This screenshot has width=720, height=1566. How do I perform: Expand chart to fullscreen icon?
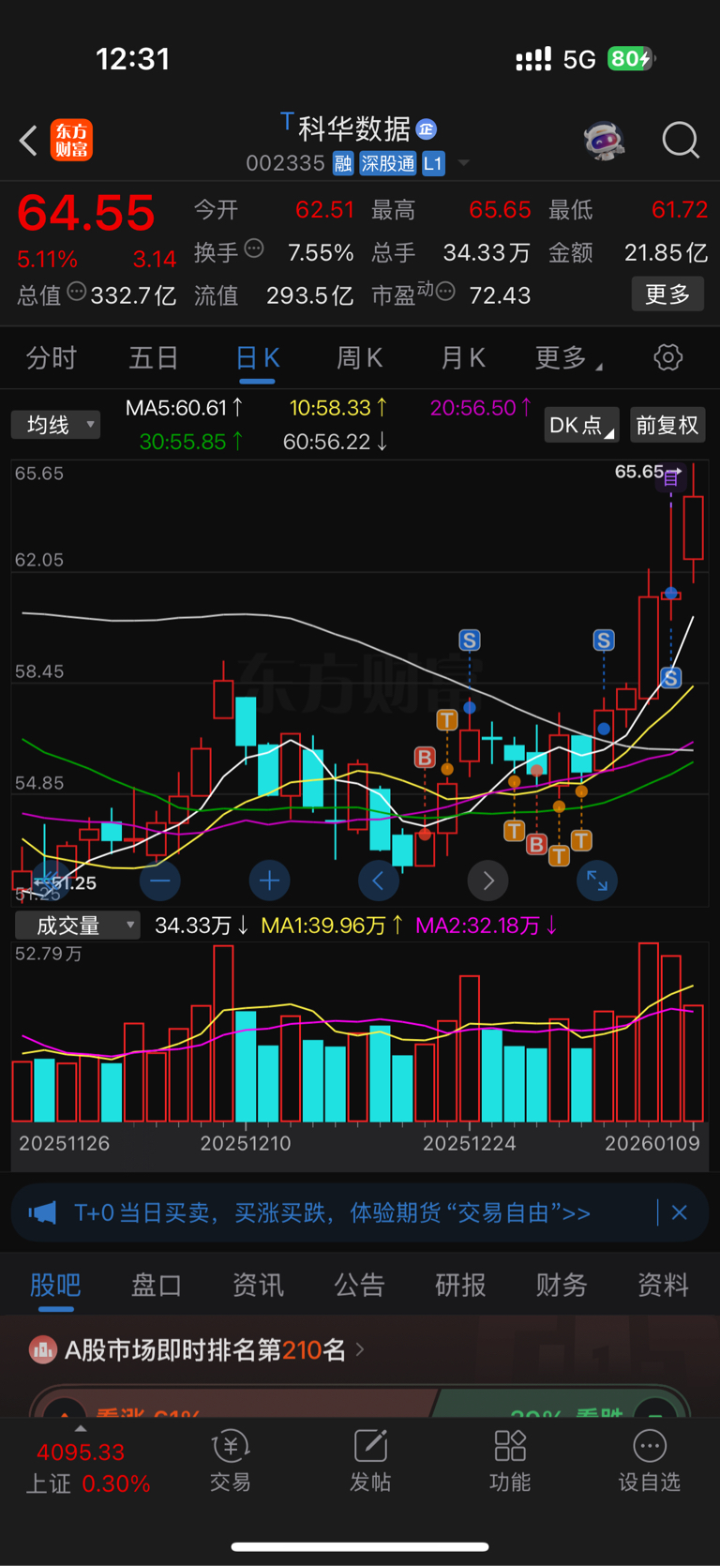coord(597,881)
